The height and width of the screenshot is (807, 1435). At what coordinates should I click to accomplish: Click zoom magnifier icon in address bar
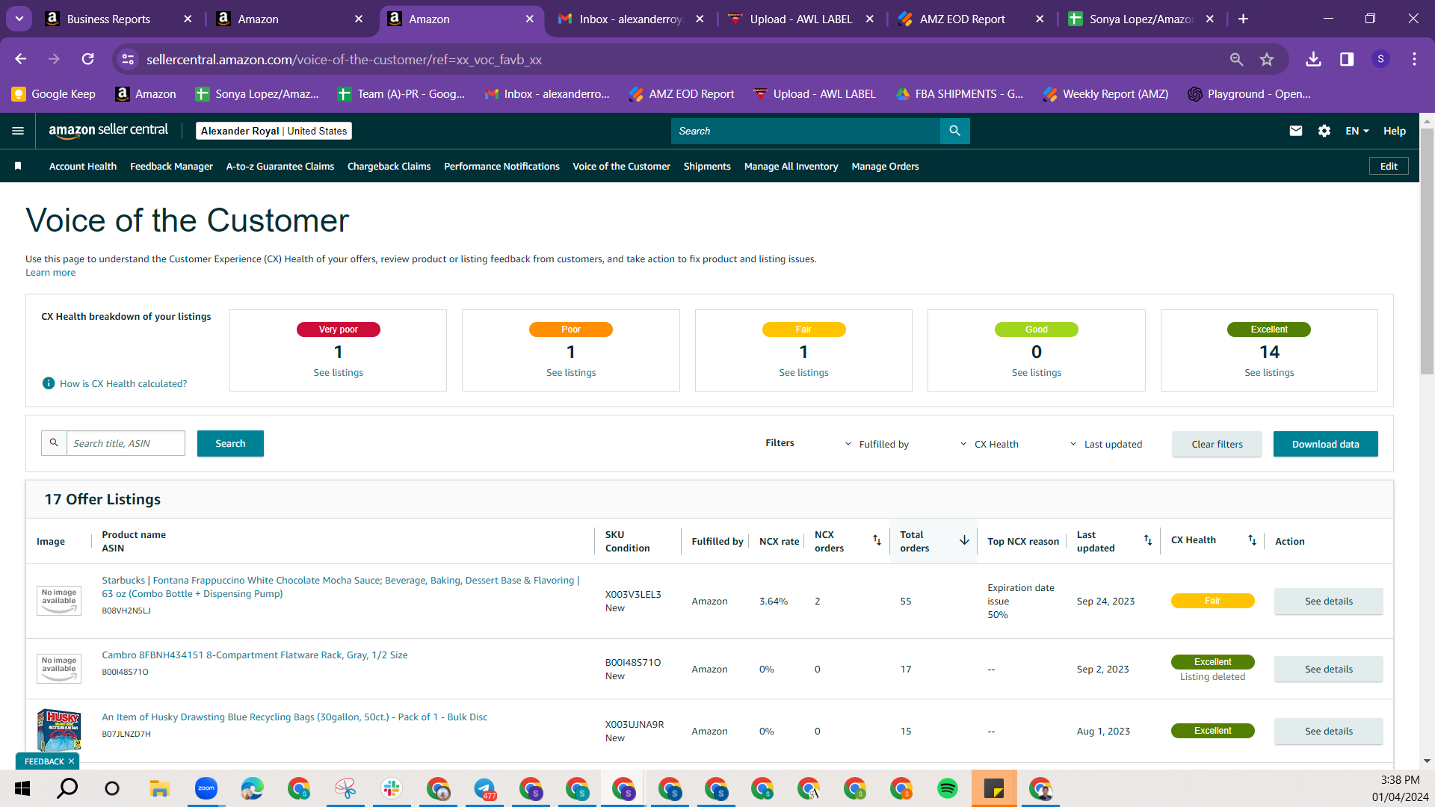pyautogui.click(x=1236, y=59)
